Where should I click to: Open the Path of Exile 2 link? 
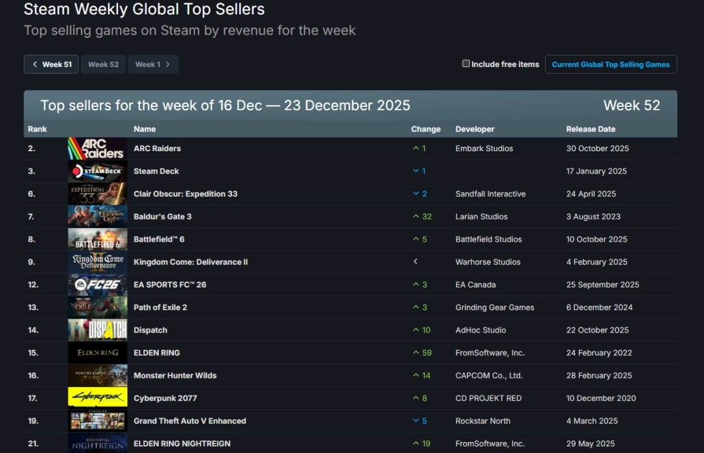[159, 307]
